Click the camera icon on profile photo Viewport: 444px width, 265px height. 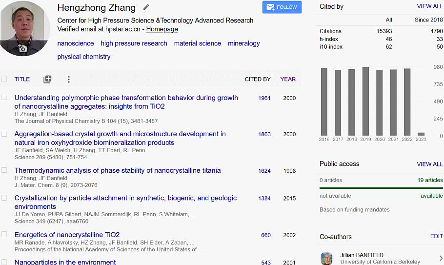click(x=22, y=48)
